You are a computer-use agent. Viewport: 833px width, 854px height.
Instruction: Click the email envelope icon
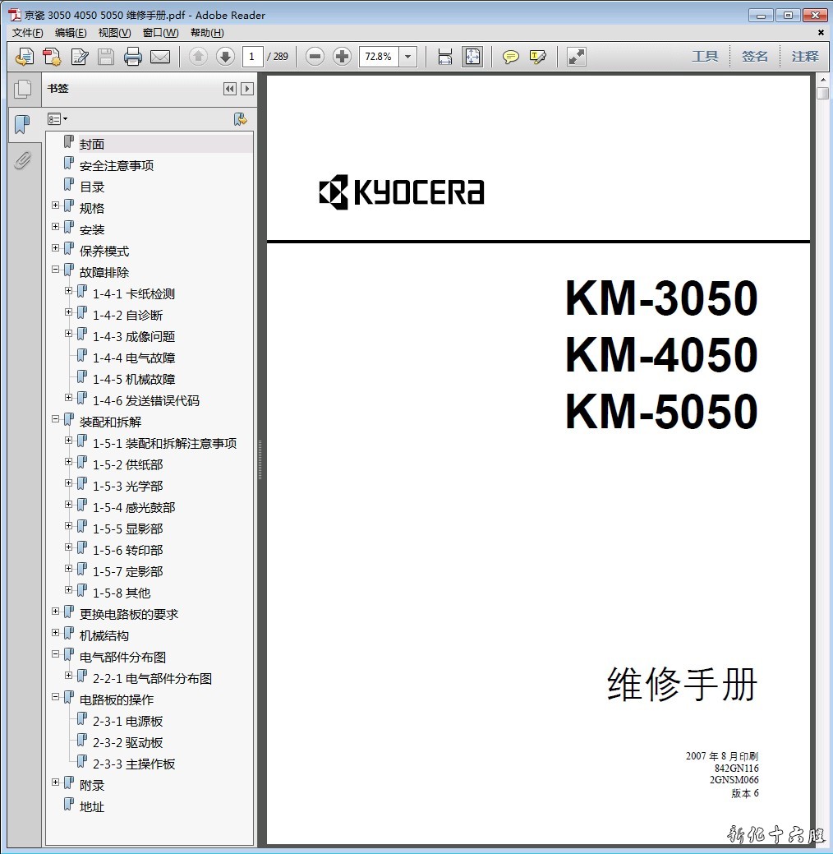coord(159,57)
